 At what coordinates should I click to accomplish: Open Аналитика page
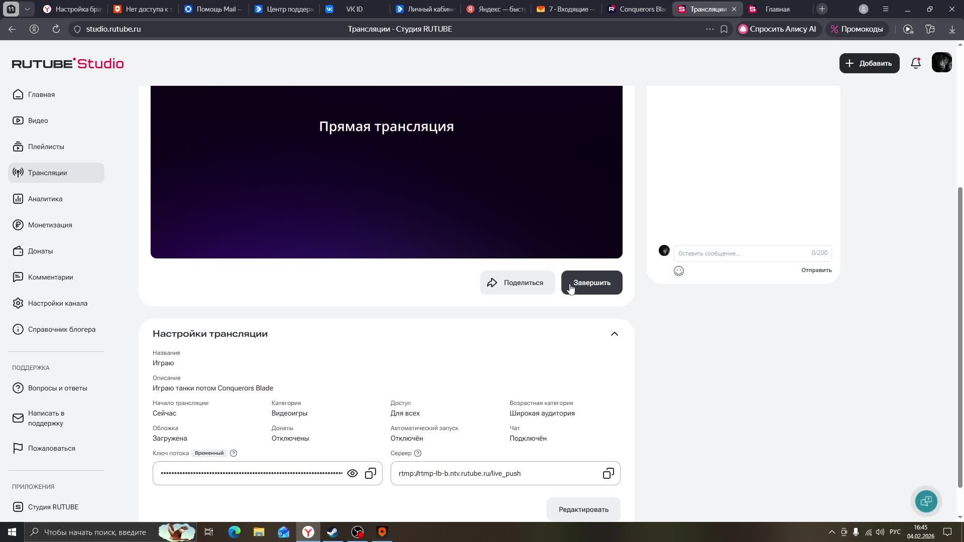click(56, 199)
